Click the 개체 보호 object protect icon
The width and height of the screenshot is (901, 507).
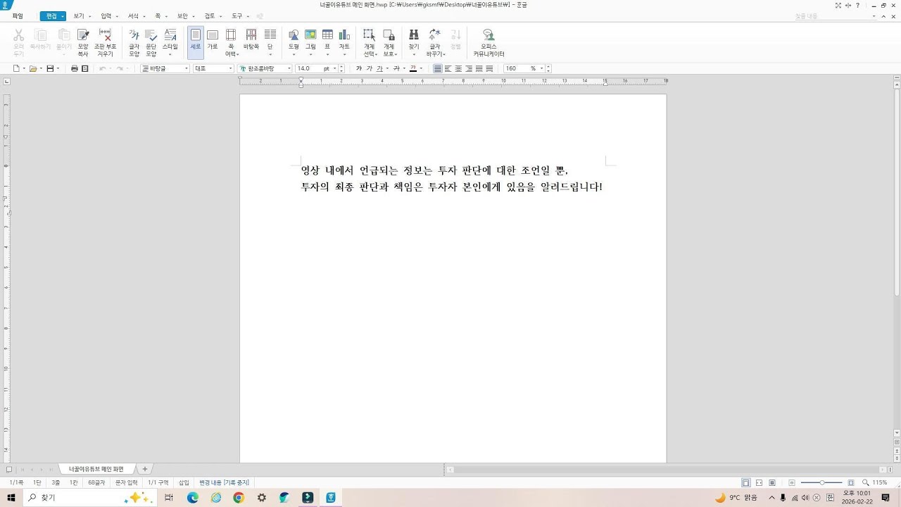389,42
